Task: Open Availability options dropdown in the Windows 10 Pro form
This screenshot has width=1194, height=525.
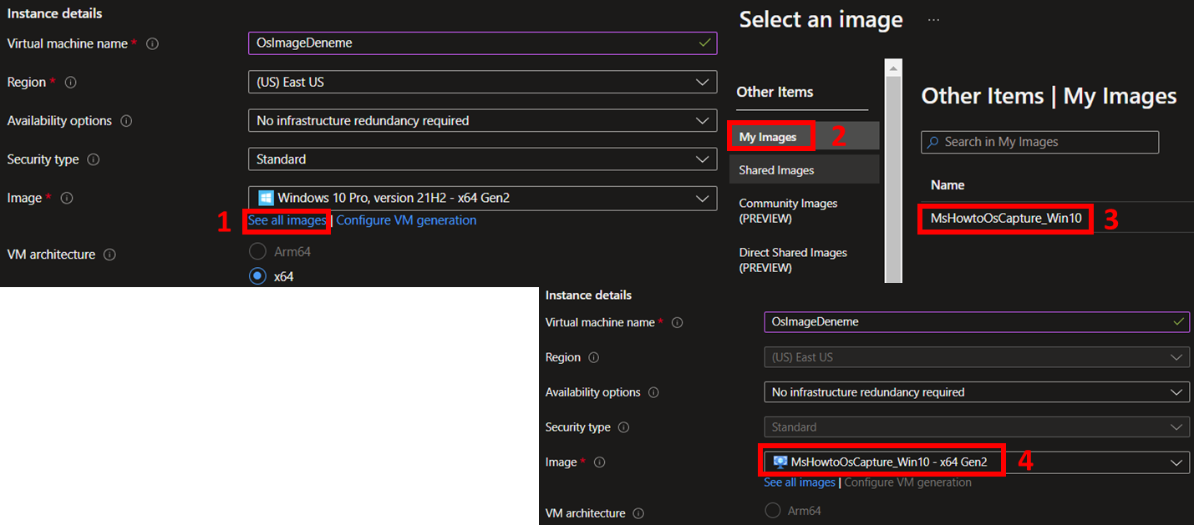Action: [x=482, y=121]
